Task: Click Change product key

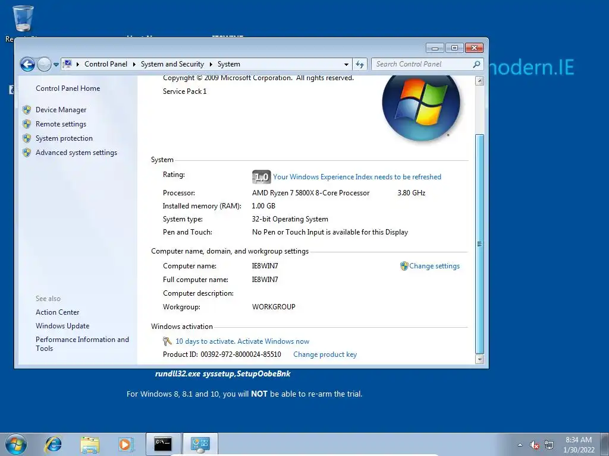Action: pos(325,354)
